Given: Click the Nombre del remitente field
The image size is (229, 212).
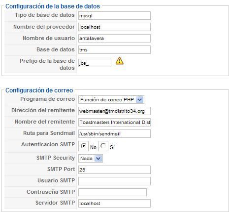Looking at the screenshot, I should pos(114,123).
